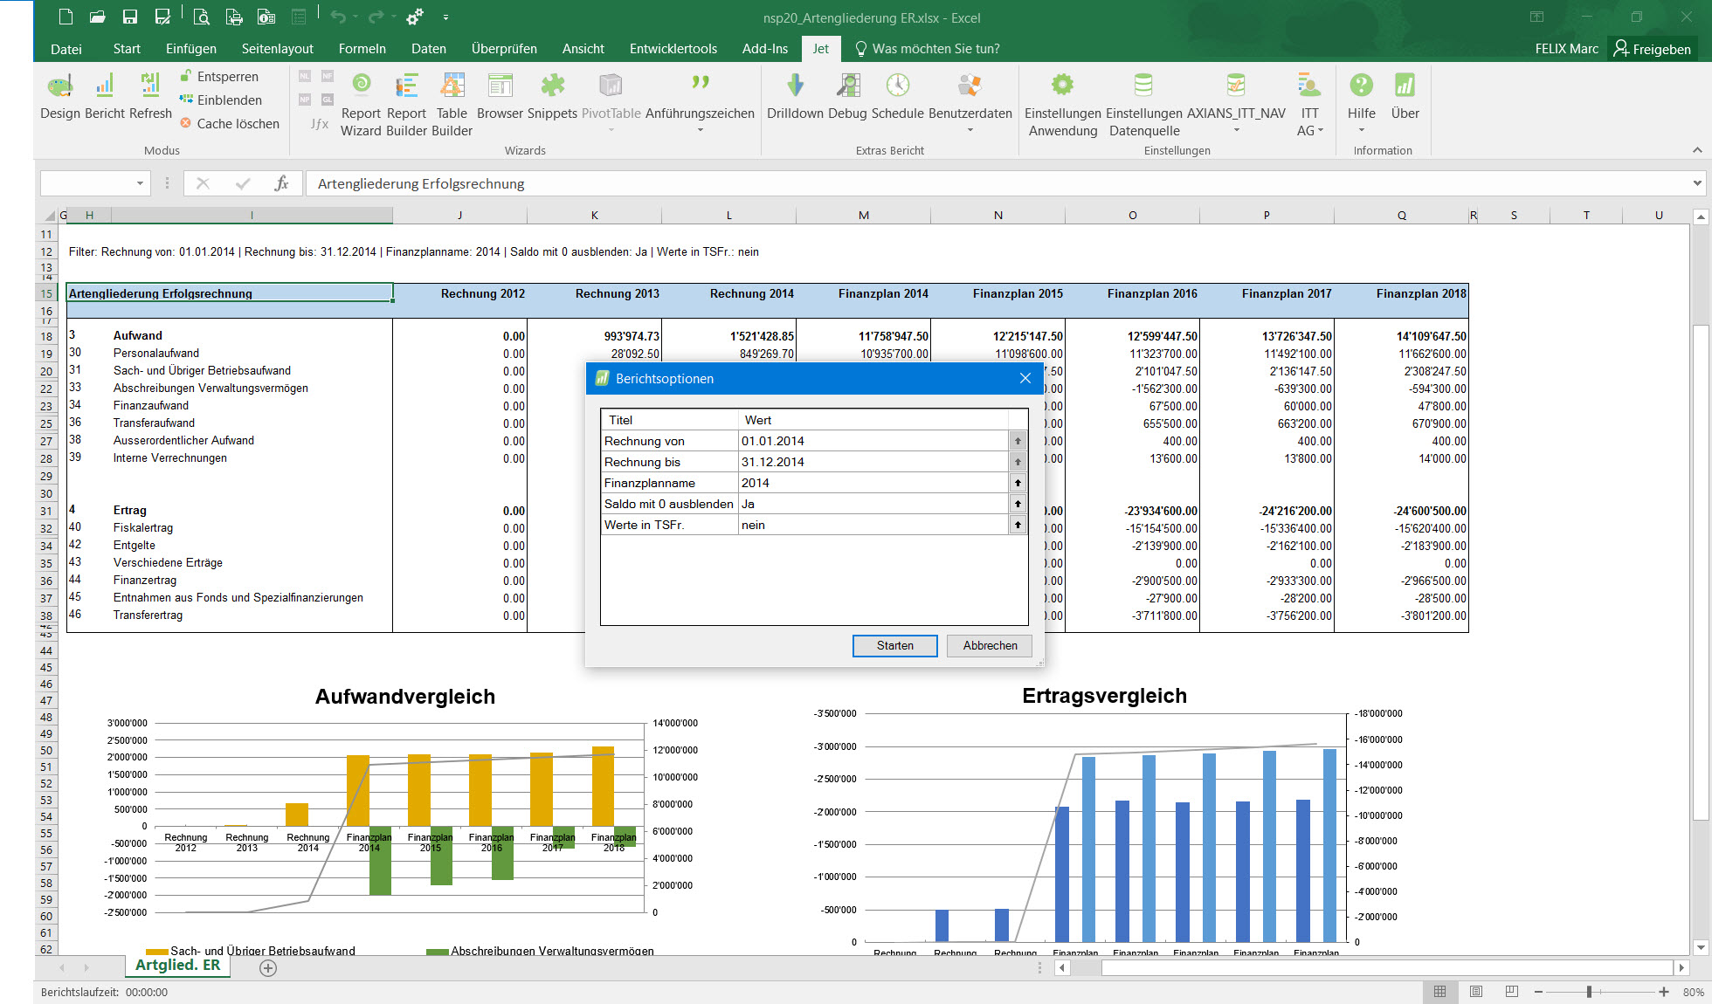Click the Open folder icon in quick access toolbar
The height and width of the screenshot is (1004, 1712).
(97, 17)
